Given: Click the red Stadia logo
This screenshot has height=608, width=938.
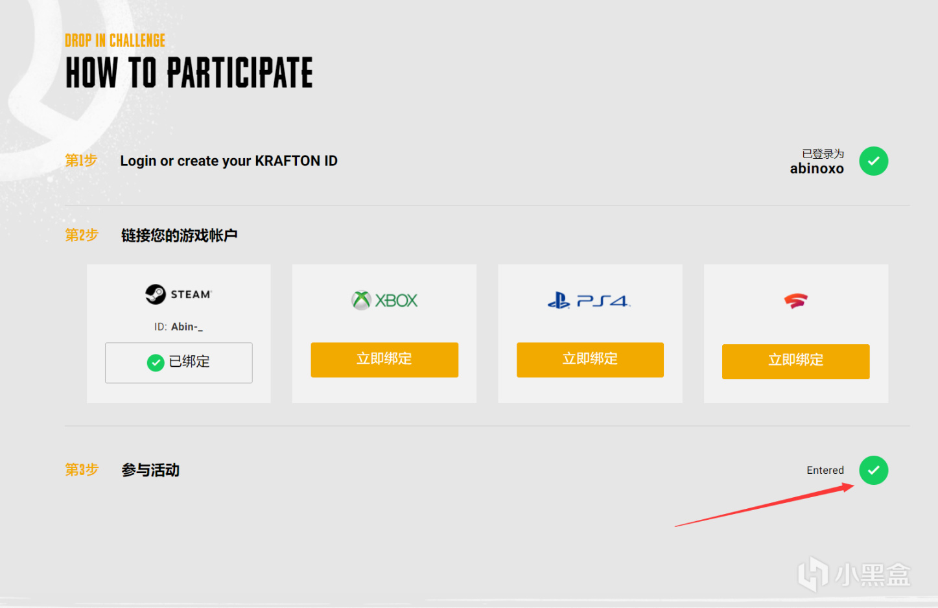Looking at the screenshot, I should 795,301.
